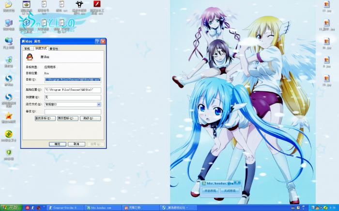Image resolution: width=339 pixels, height=211 pixels.
Task: Confirm with the 确定 button
Action: tap(58, 144)
